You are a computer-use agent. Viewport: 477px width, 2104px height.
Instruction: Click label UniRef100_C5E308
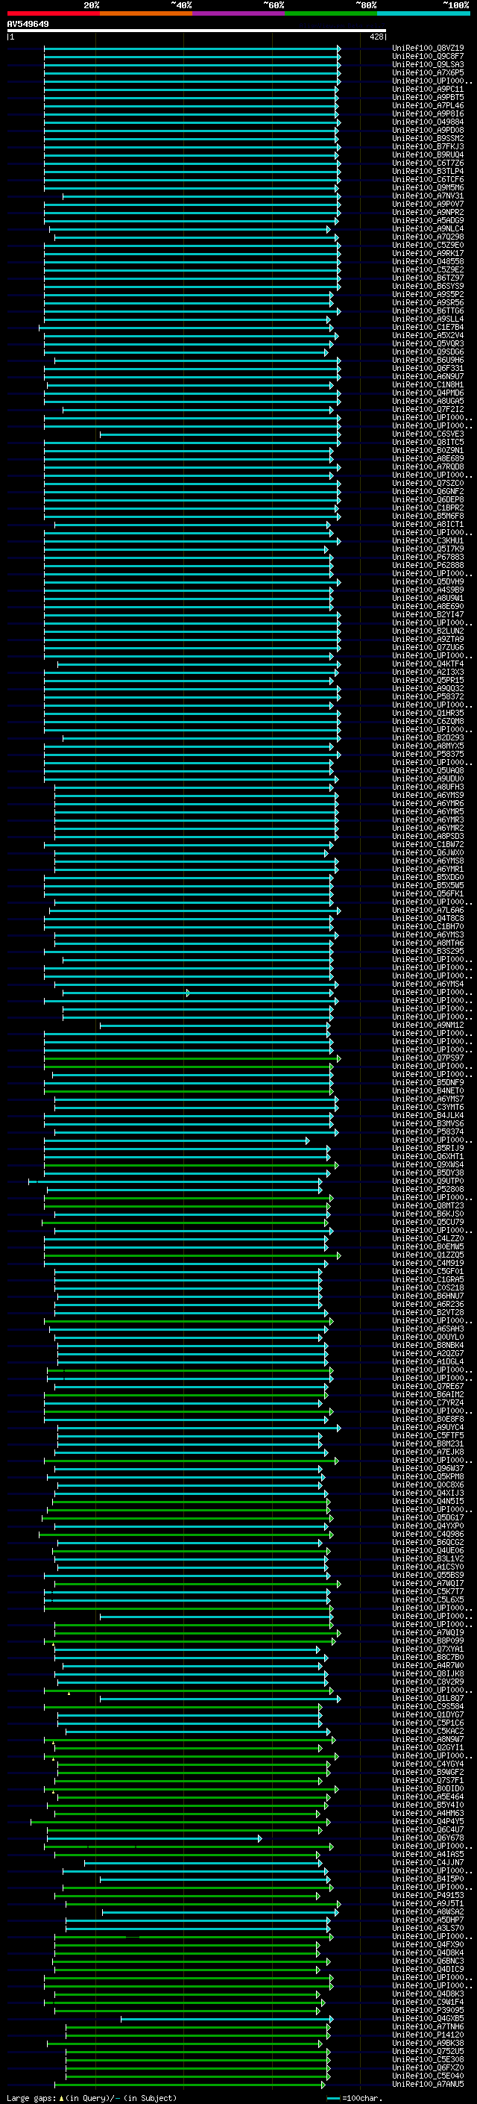428,2060
